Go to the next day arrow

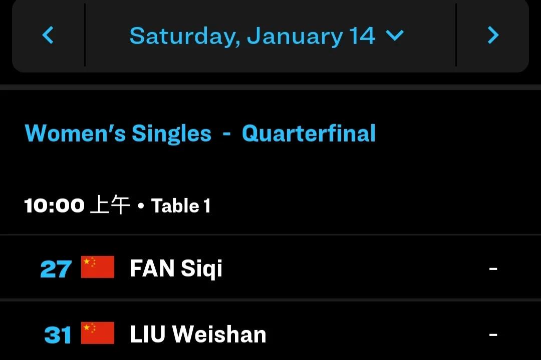pyautogui.click(x=493, y=35)
